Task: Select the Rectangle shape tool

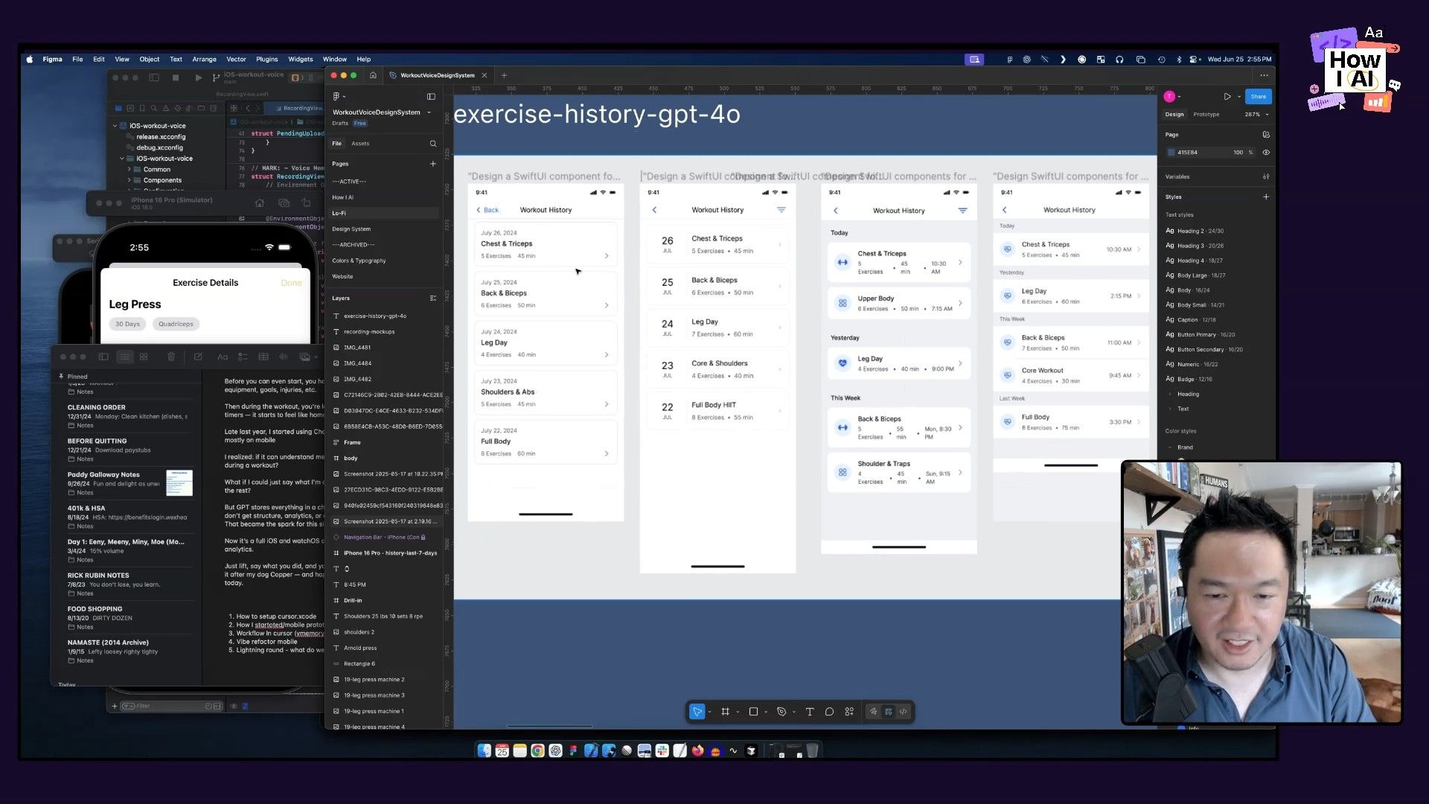Action: pos(753,712)
